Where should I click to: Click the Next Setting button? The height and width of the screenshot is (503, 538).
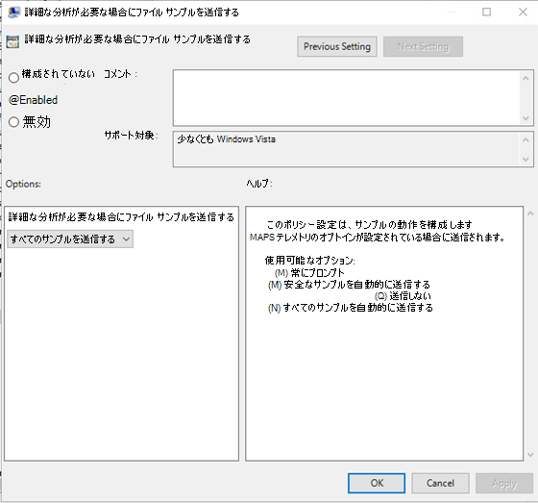point(423,47)
